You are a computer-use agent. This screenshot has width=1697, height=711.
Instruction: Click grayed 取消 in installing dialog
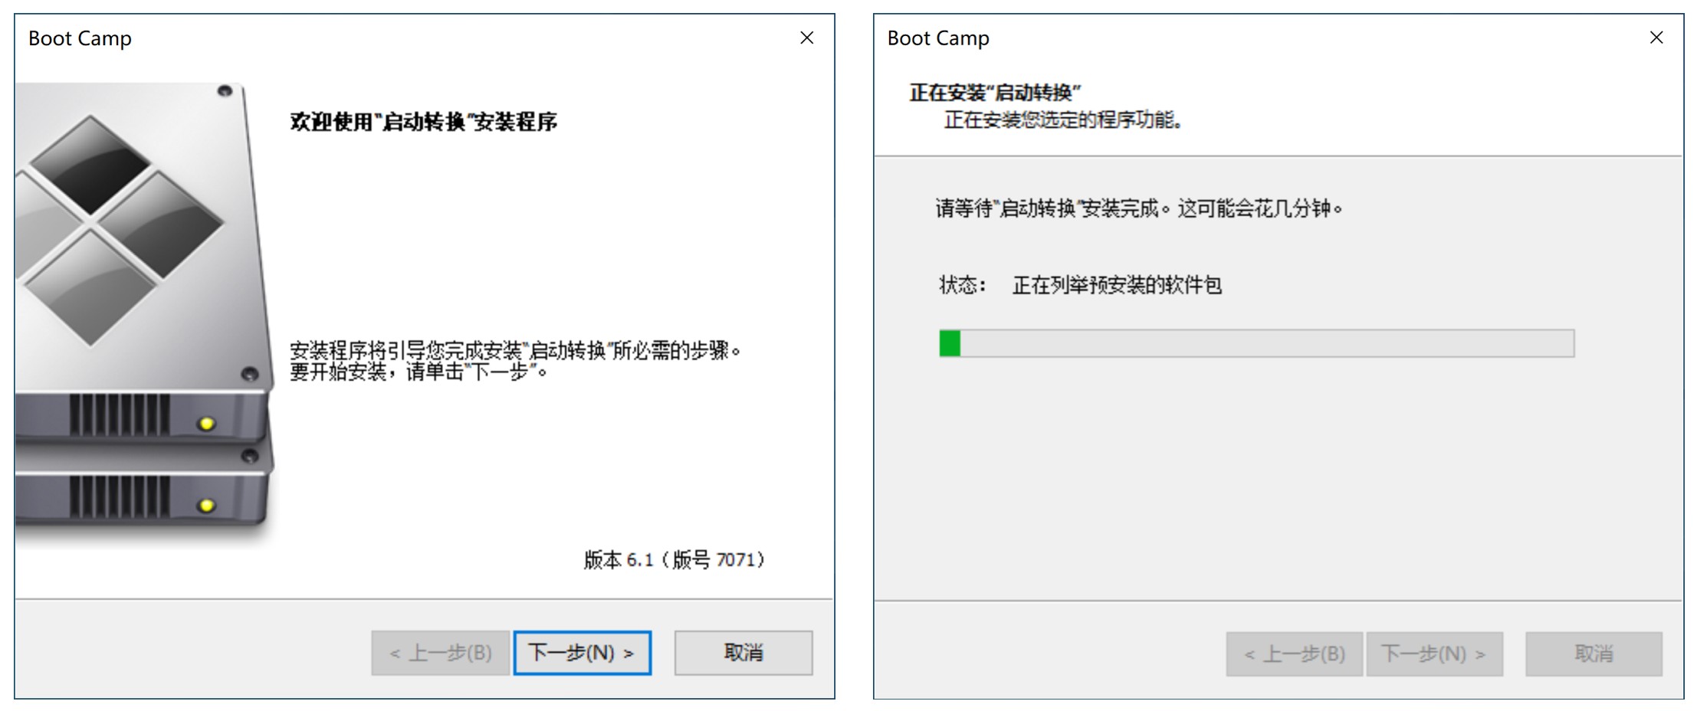[x=1594, y=654]
